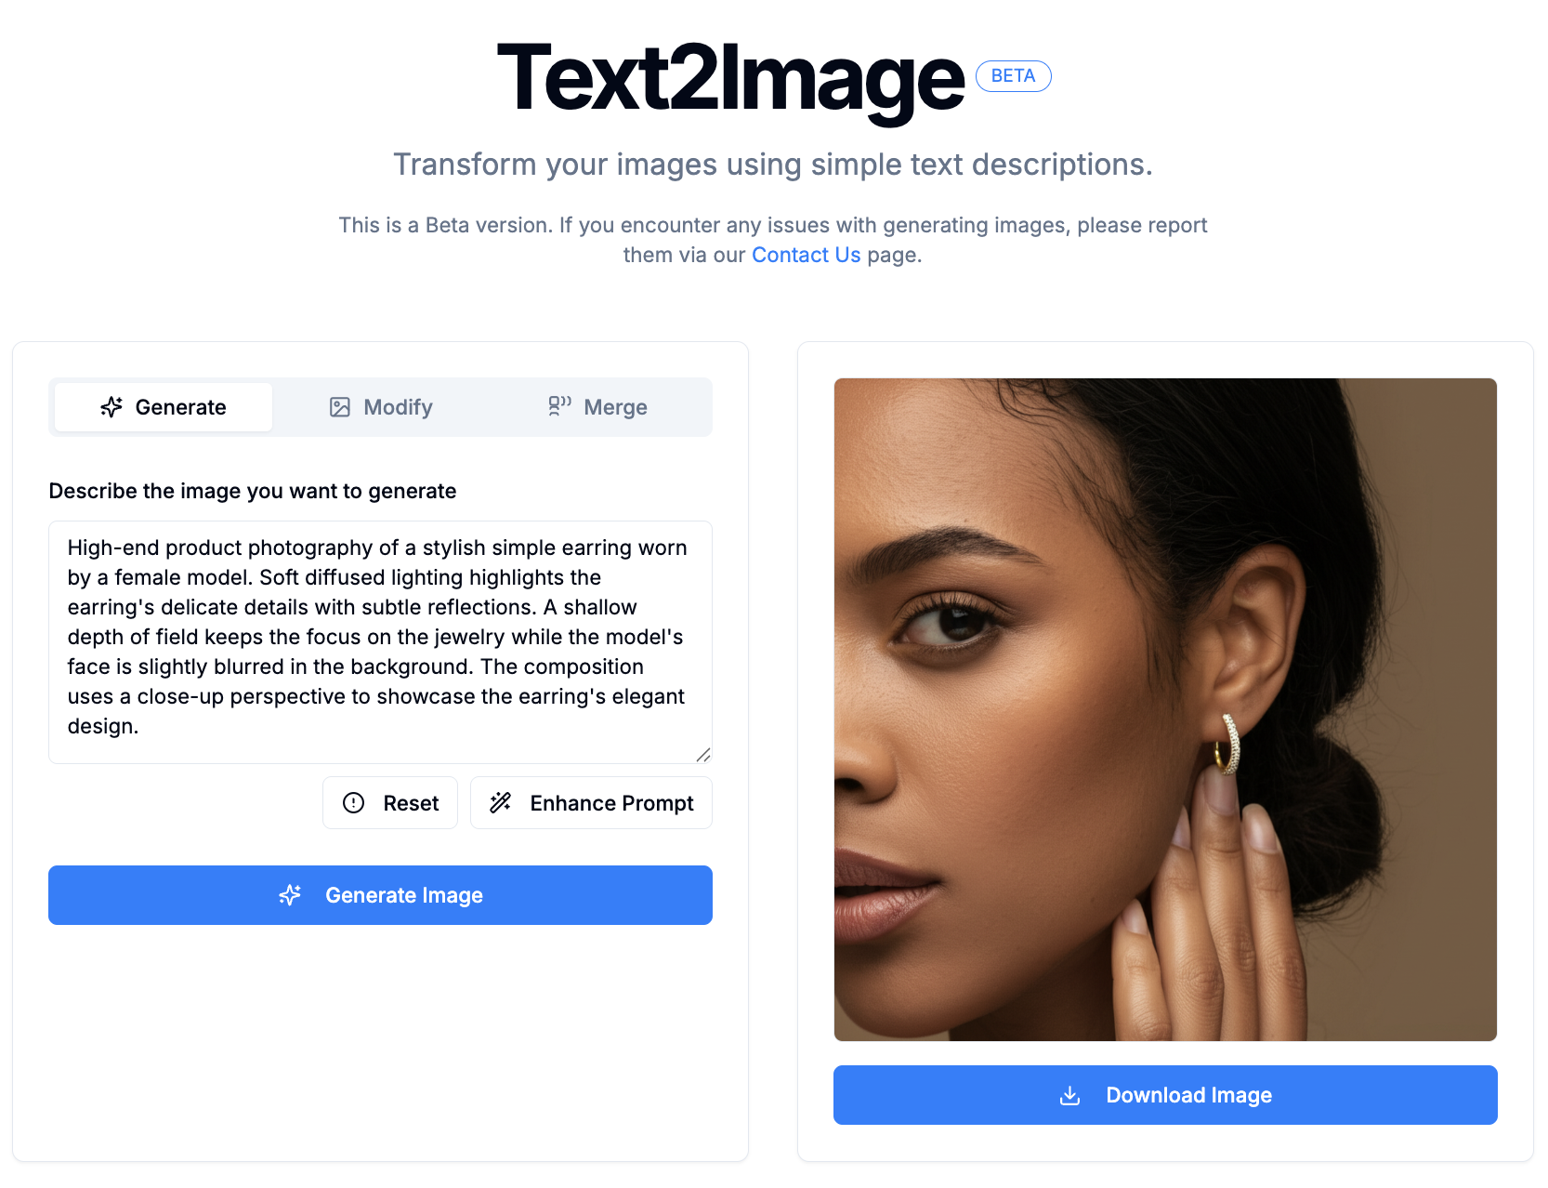Click the Enhance Prompt button
The width and height of the screenshot is (1548, 1188).
click(592, 803)
